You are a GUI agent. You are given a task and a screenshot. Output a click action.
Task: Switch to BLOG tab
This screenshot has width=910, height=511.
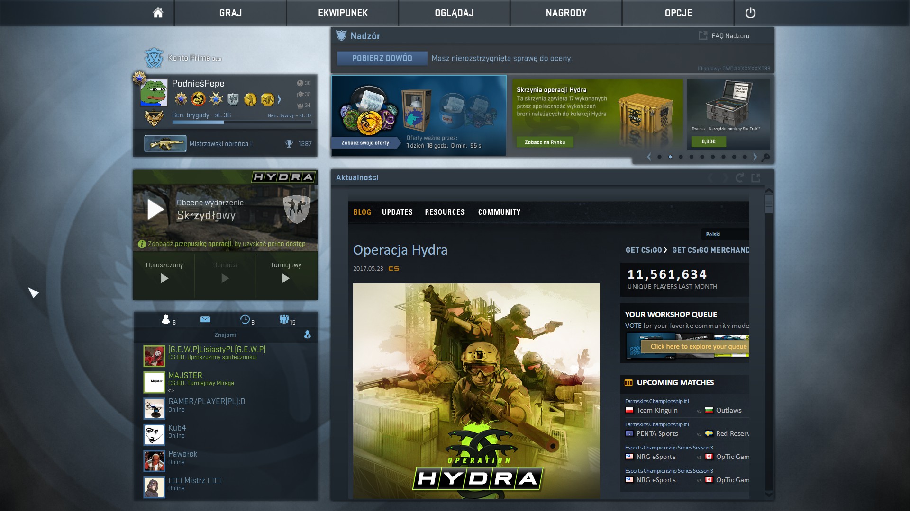pyautogui.click(x=362, y=212)
